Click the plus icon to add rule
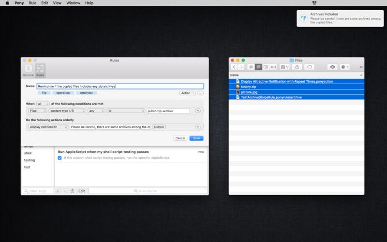387x242 pixels. coord(58,191)
